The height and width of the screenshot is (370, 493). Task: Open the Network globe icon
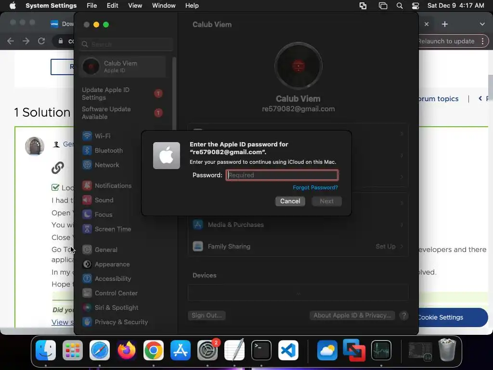(x=87, y=165)
